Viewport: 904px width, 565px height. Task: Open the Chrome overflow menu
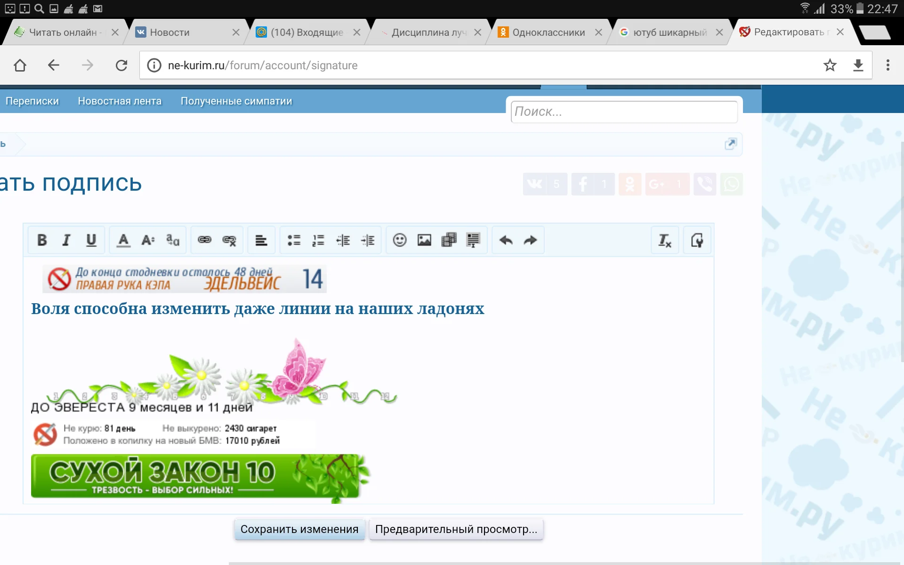[x=888, y=65]
